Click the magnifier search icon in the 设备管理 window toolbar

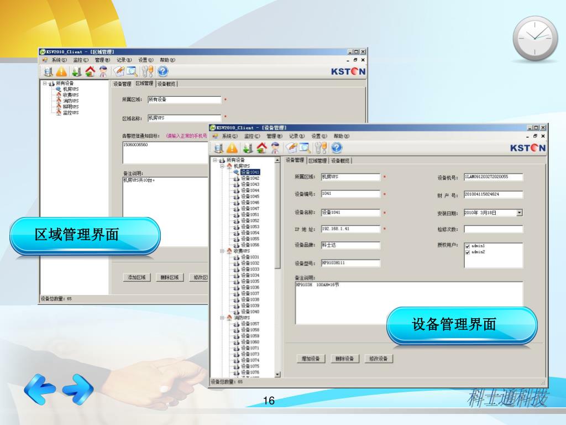tap(305, 148)
